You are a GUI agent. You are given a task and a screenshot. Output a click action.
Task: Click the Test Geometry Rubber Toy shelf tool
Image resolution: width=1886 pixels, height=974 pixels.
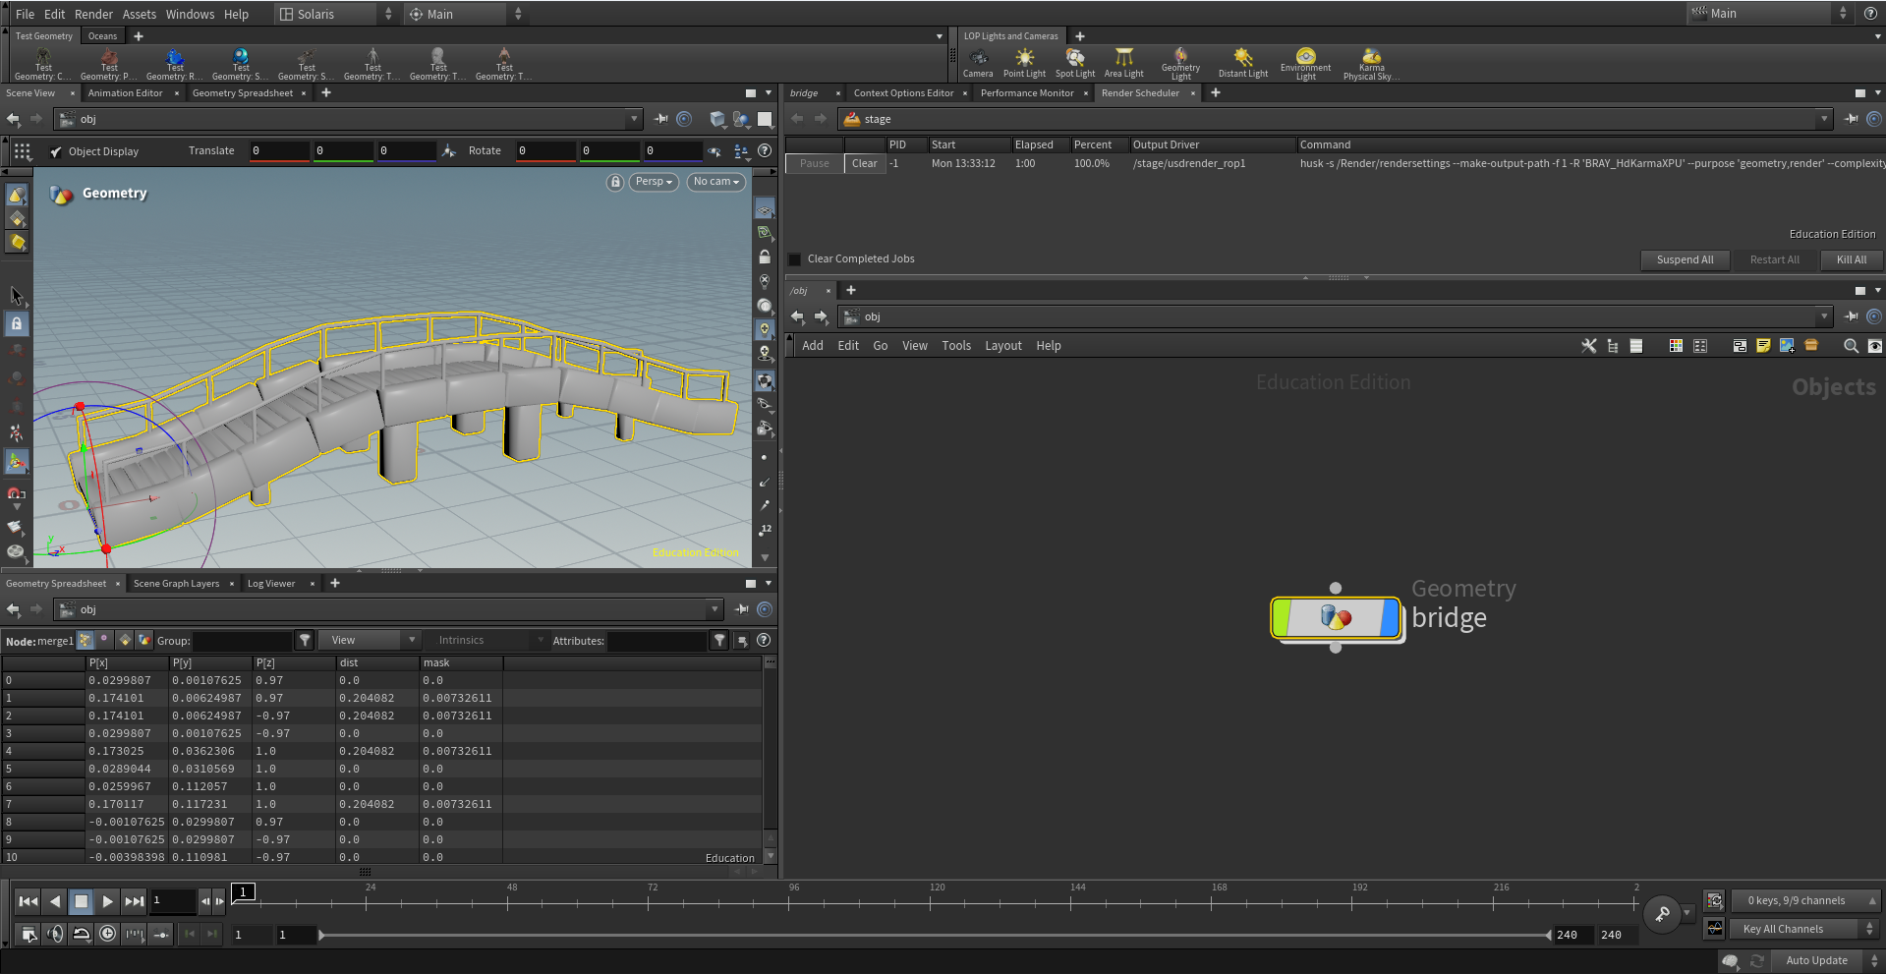pyautogui.click(x=175, y=64)
